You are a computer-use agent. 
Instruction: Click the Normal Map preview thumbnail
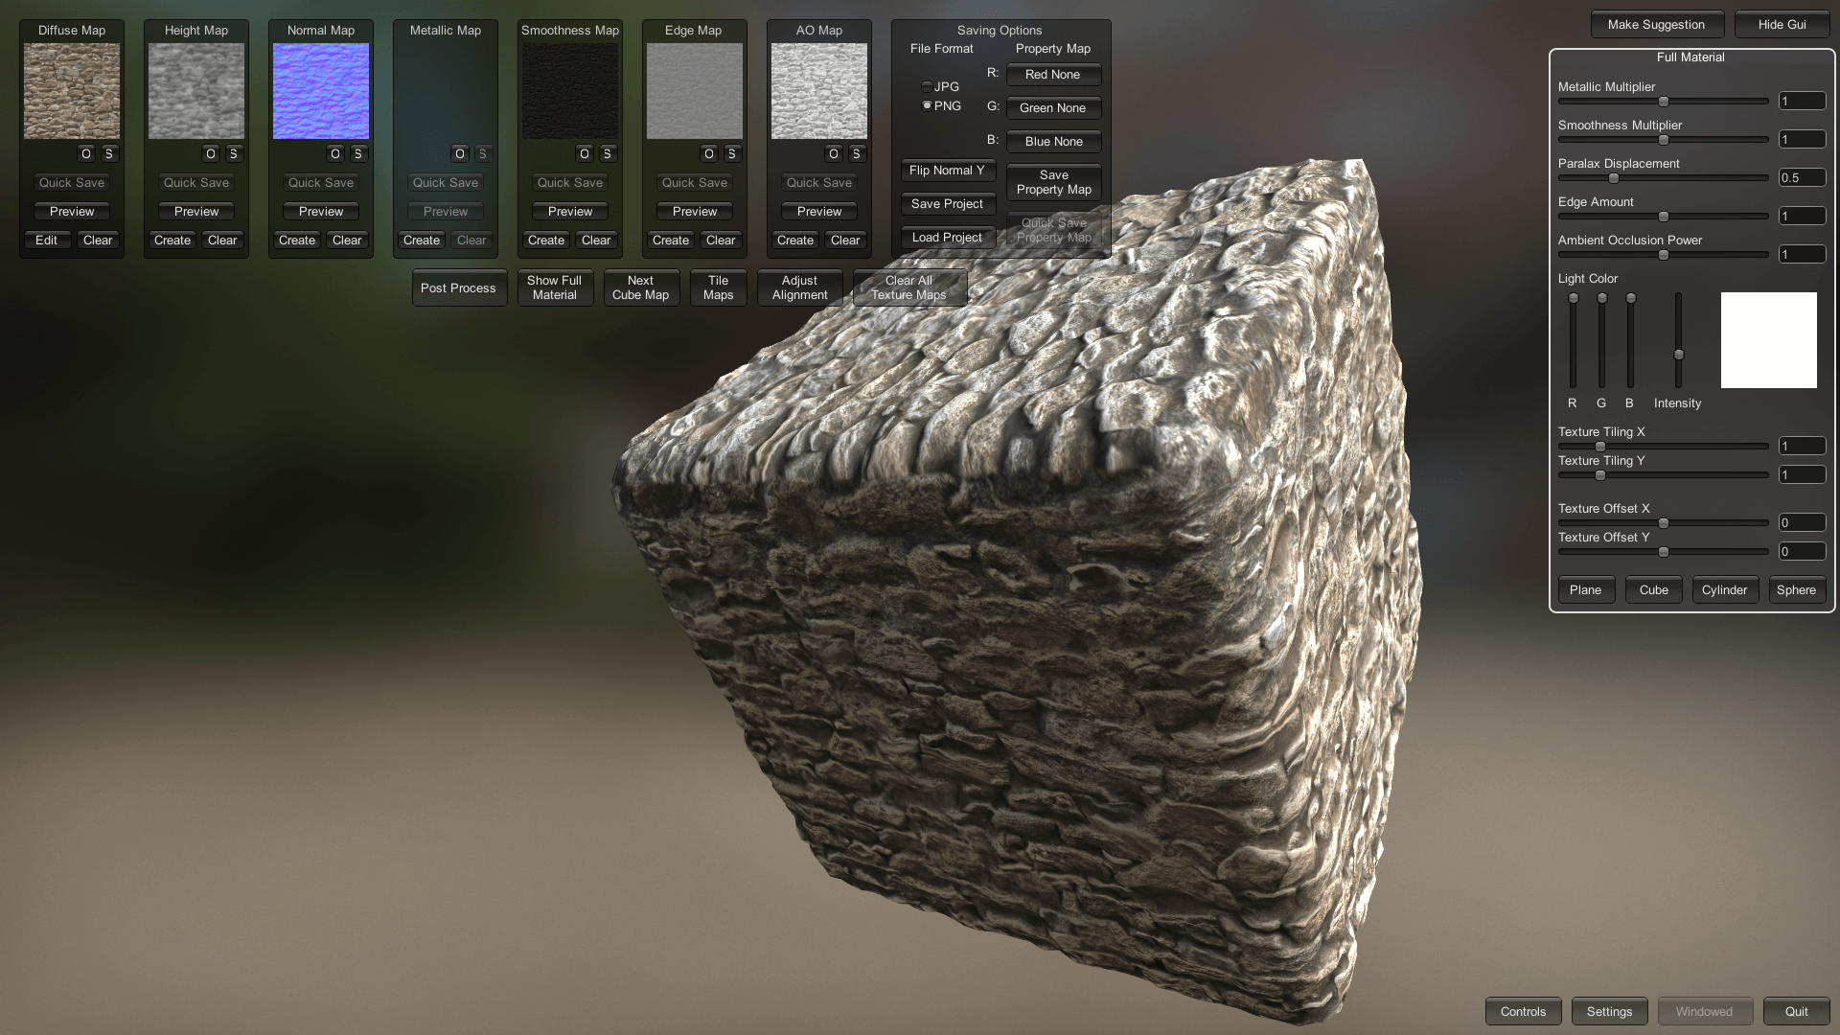[x=321, y=91]
